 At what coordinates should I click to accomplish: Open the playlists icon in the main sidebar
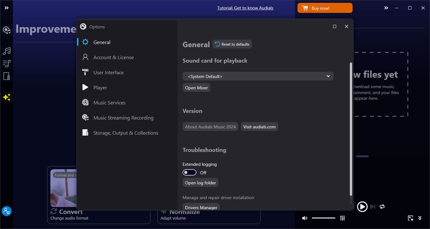(7, 64)
